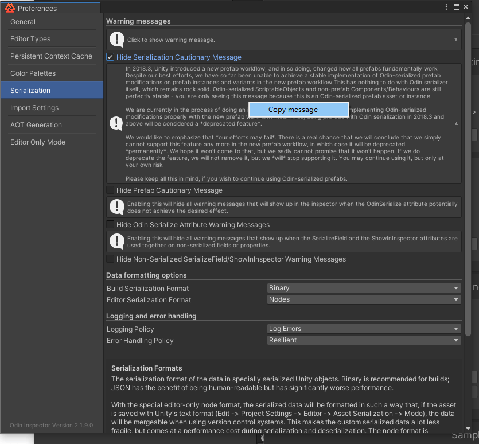Switch to the General preferences page
Image resolution: width=479 pixels, height=444 pixels.
[23, 22]
